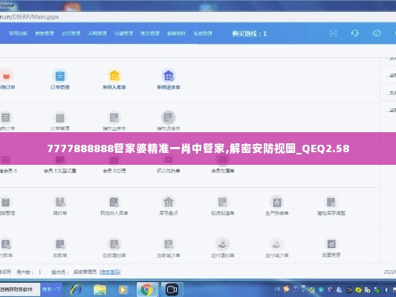Open the 采购退货单 blue house icon
Screen dimensions: 396x297
pyautogui.click(x=169, y=76)
